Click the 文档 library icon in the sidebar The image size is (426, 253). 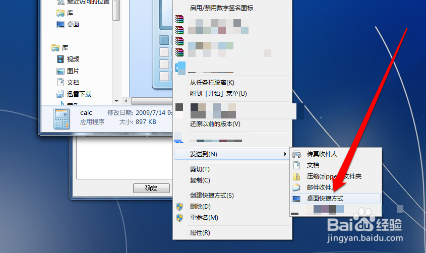pos(60,82)
